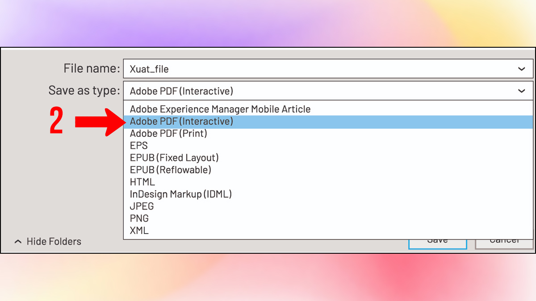Select InDesign Markup (IDML) format

tap(328, 194)
